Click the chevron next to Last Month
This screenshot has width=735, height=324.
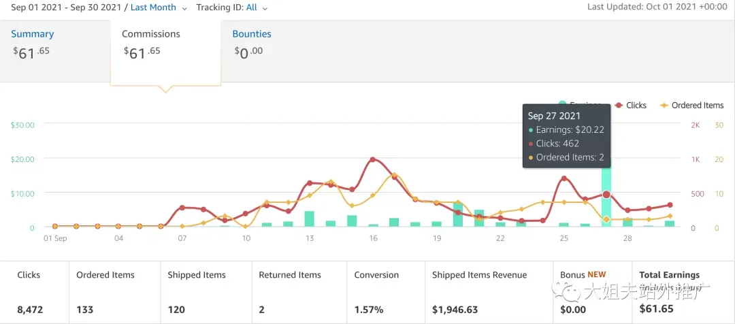click(184, 8)
